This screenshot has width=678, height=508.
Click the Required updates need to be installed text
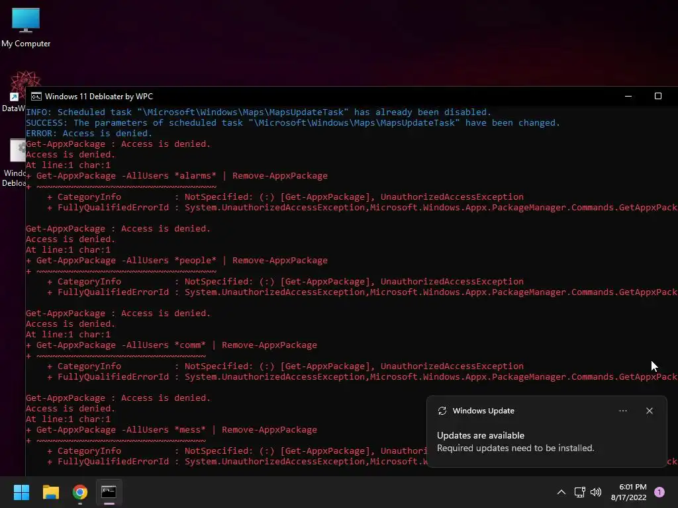515,448
